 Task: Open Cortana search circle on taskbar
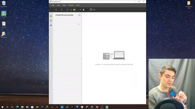point(7,107)
